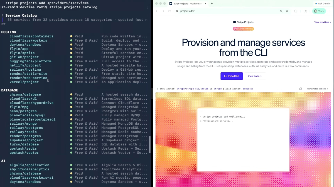Click the zoom magnifier in address bar

point(281,11)
